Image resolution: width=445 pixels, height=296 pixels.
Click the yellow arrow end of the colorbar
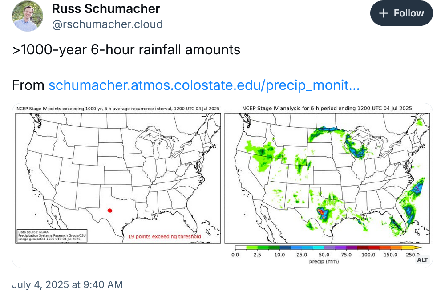(x=417, y=247)
